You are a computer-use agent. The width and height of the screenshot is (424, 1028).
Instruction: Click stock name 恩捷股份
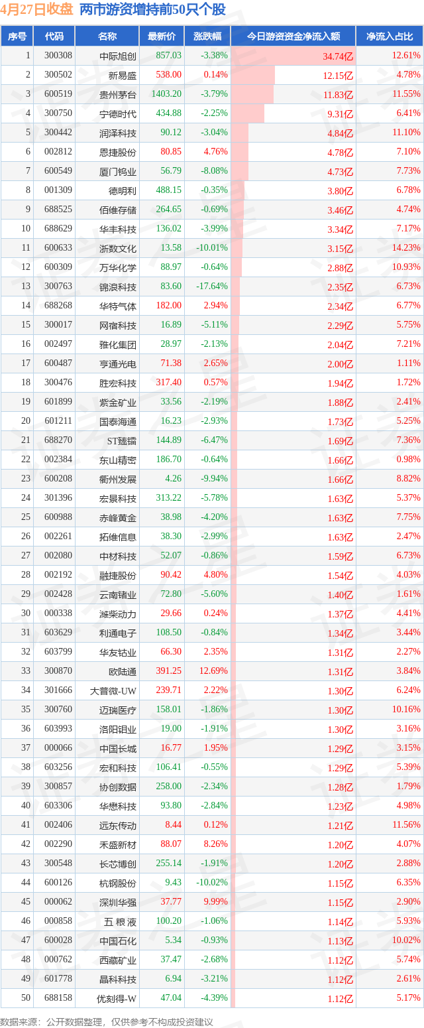pyautogui.click(x=118, y=152)
